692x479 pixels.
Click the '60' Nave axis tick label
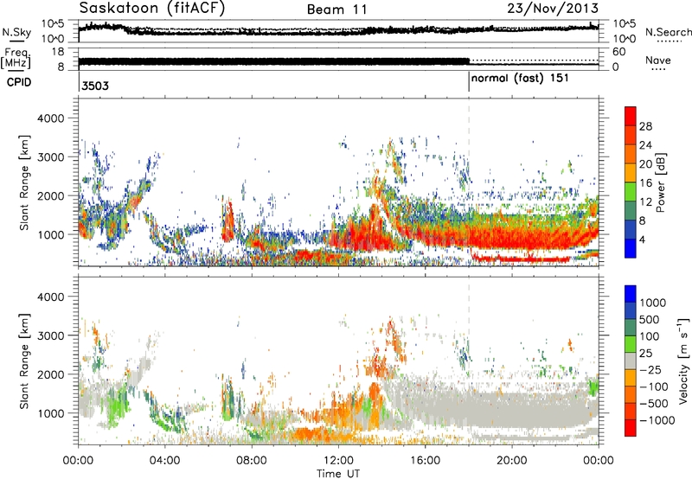click(x=619, y=52)
